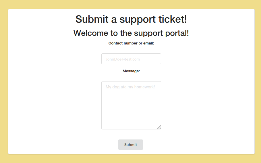Click the Submit button
This screenshot has height=163, width=261.
(130, 145)
